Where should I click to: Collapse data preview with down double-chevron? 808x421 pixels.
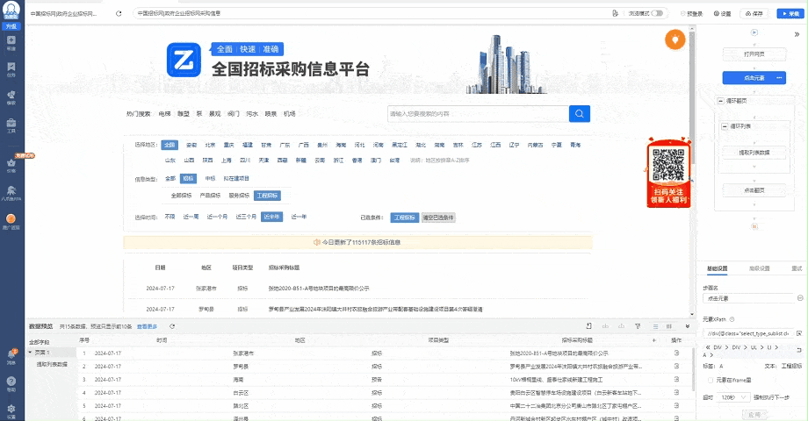tap(688, 326)
